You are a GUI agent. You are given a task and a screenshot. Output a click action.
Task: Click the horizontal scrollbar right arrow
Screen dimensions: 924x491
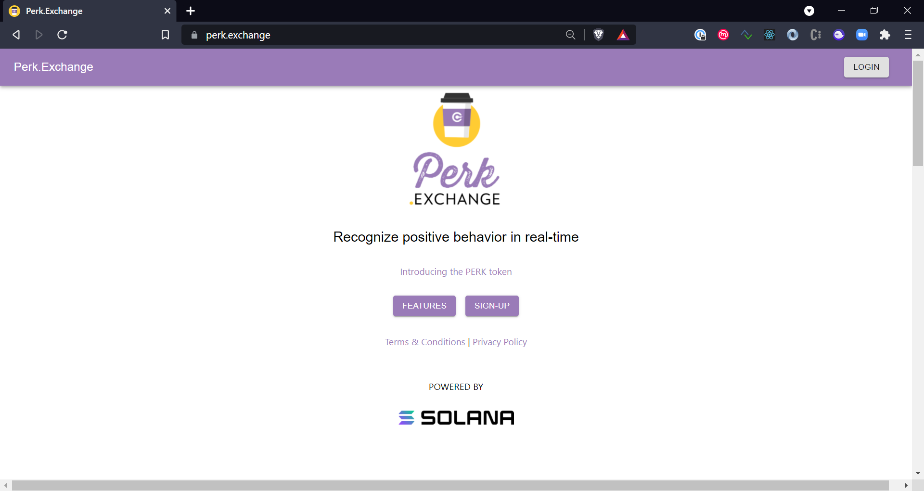point(906,485)
